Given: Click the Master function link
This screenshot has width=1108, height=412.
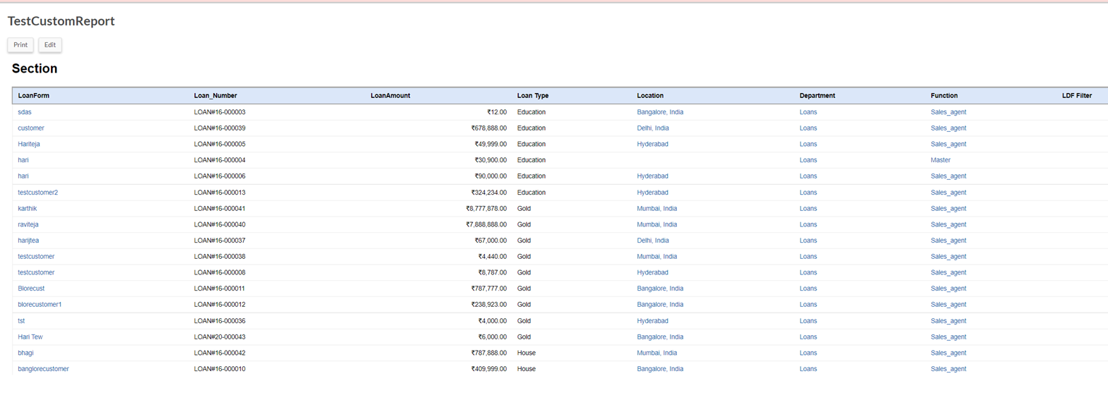Looking at the screenshot, I should (941, 160).
